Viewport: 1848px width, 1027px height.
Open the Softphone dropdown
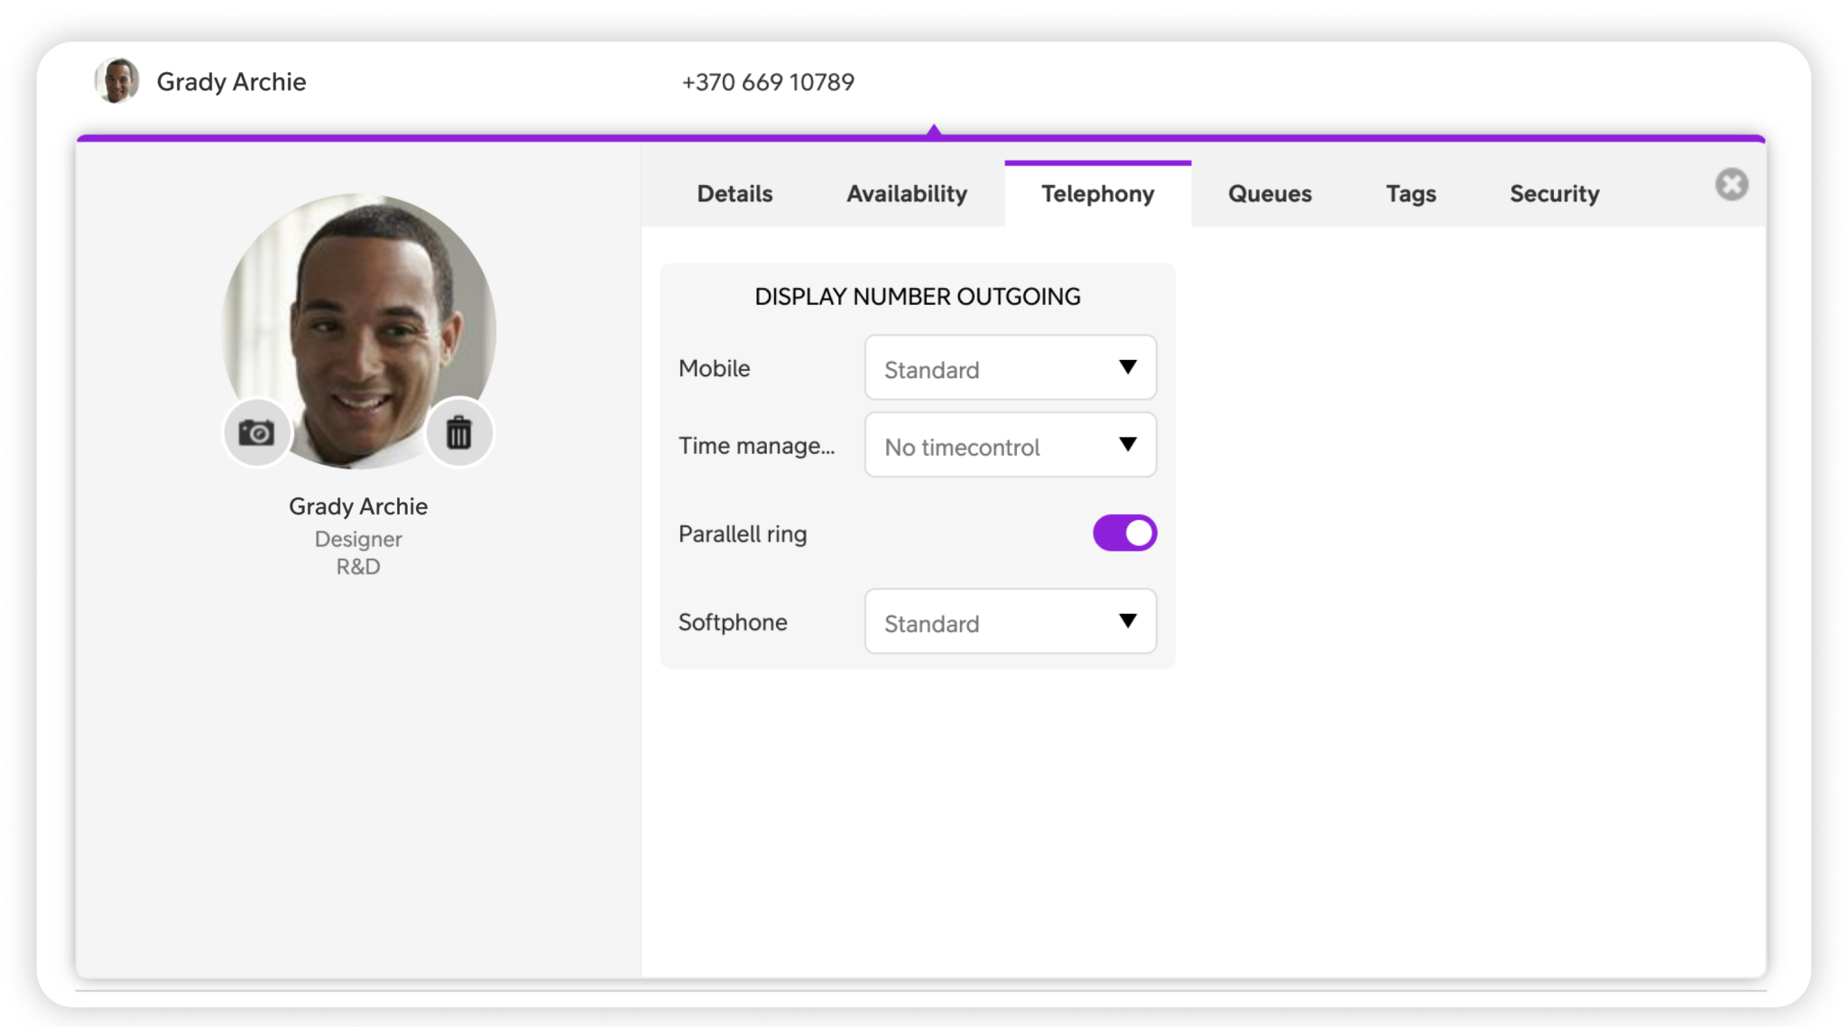tap(1009, 621)
